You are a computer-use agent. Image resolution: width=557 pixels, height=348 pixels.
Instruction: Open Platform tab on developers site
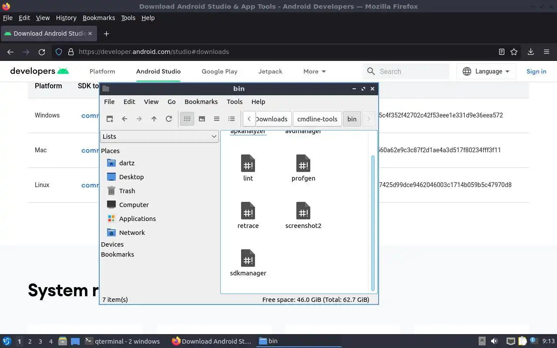pos(102,71)
